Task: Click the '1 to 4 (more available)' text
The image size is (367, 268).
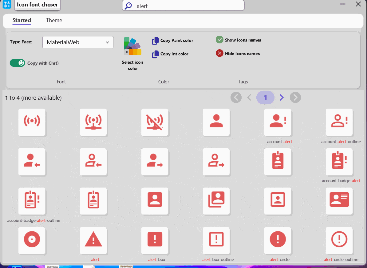Action: pos(34,98)
